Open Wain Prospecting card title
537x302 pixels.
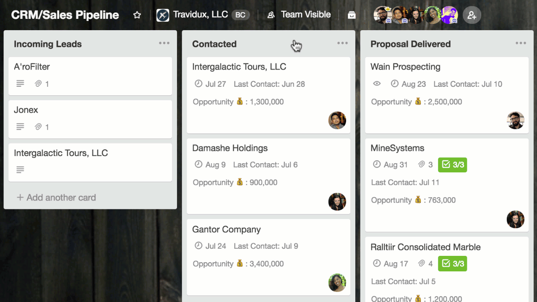(405, 67)
